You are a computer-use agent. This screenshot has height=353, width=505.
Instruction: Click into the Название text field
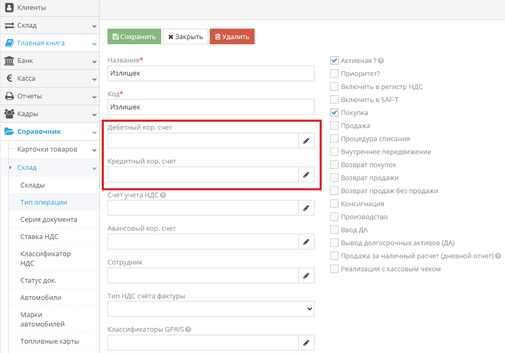click(211, 73)
